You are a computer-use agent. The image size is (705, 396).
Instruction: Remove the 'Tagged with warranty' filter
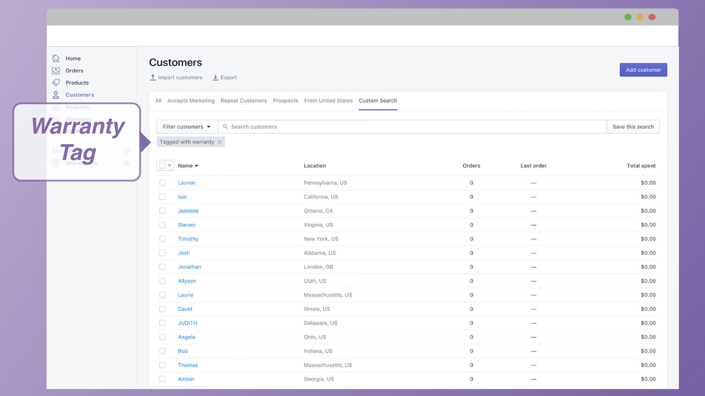pos(220,142)
